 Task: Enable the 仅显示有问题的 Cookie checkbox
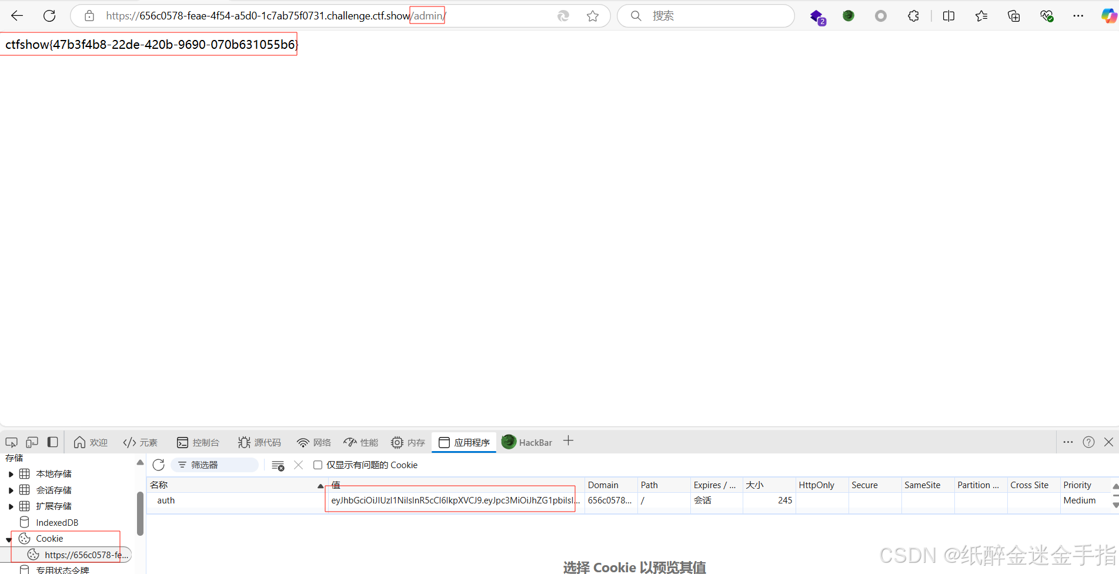click(x=318, y=465)
